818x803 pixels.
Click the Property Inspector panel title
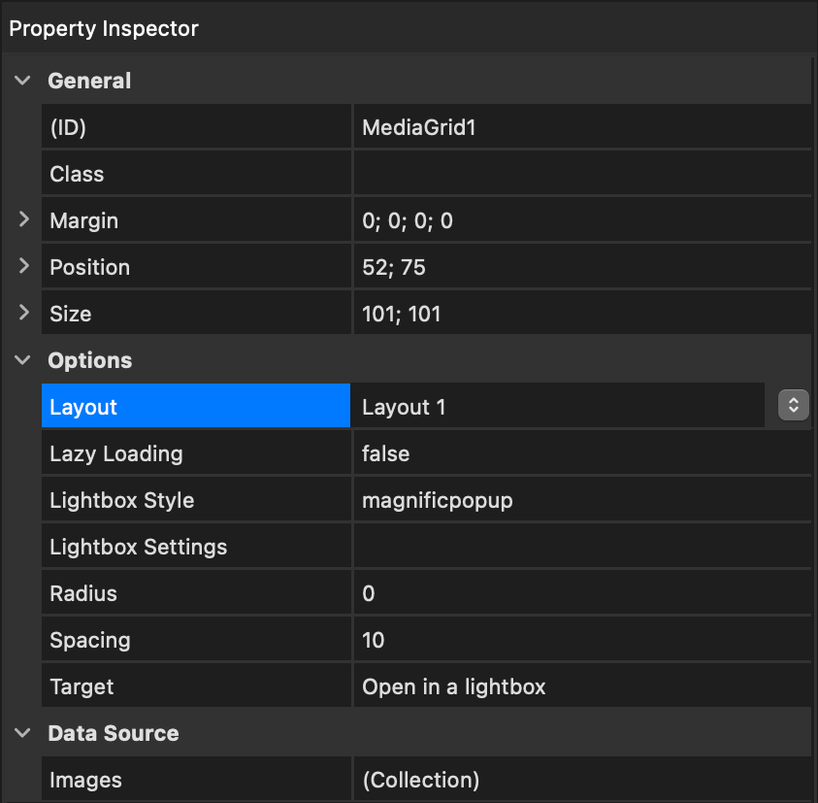[x=103, y=28]
